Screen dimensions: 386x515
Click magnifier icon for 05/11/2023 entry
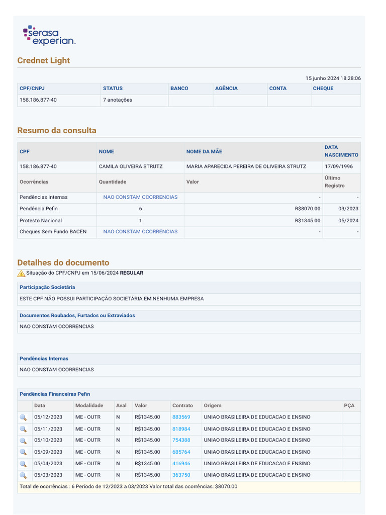(x=23, y=429)
